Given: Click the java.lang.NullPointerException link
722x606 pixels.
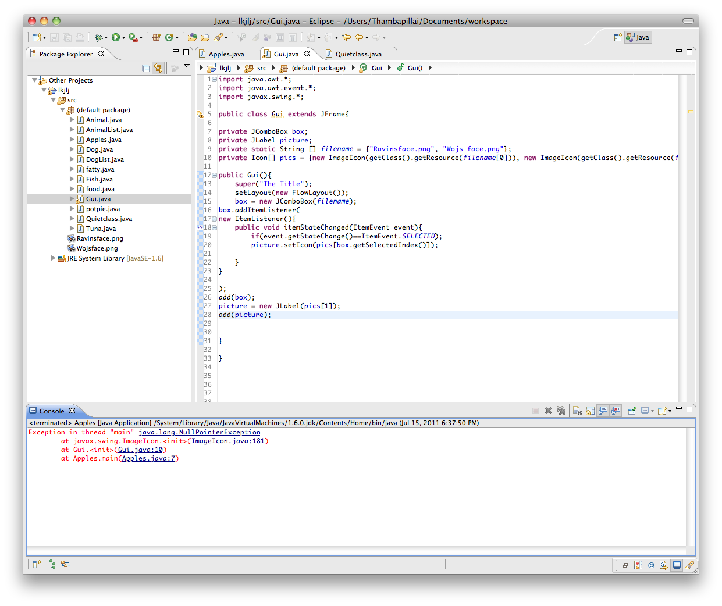Looking at the screenshot, I should click(199, 432).
